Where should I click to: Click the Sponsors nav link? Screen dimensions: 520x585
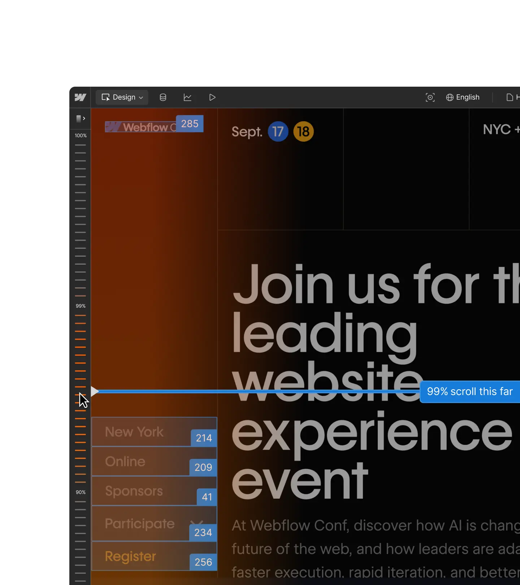(154, 491)
